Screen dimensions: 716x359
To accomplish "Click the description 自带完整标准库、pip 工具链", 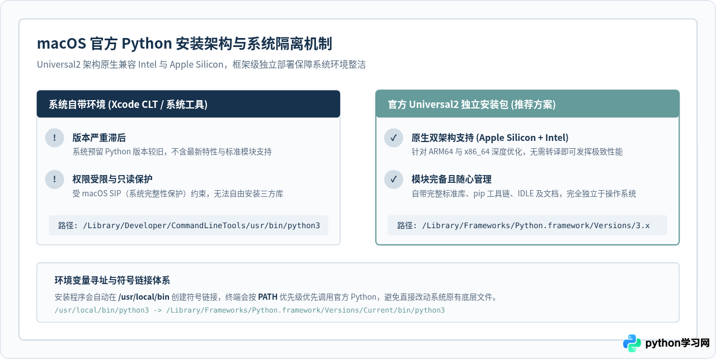I will pos(524,194).
